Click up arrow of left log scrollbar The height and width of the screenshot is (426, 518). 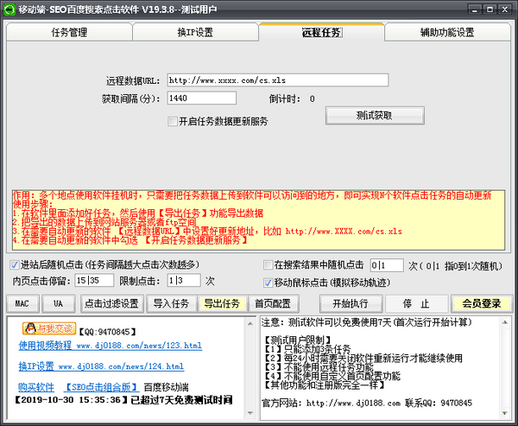pos(250,324)
